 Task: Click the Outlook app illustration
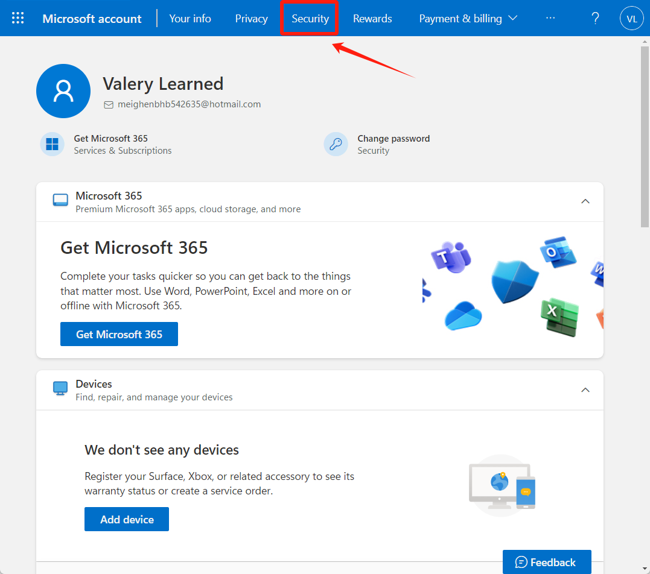click(558, 252)
